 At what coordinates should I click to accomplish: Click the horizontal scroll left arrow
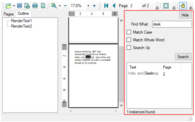tap(71, 111)
